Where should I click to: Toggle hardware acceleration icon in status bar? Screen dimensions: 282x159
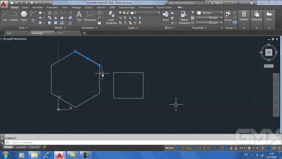coord(268,148)
